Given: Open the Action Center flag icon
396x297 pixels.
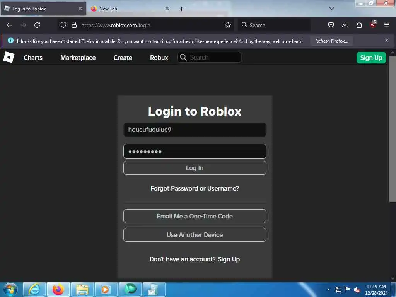Looking at the screenshot, I should click(x=348, y=290).
